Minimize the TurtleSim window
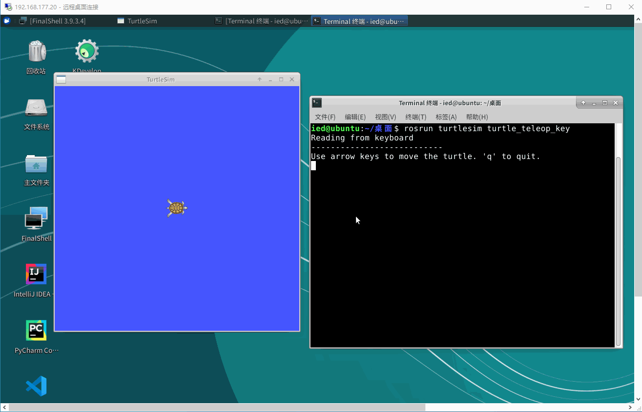Image resolution: width=642 pixels, height=412 pixels. (270, 79)
